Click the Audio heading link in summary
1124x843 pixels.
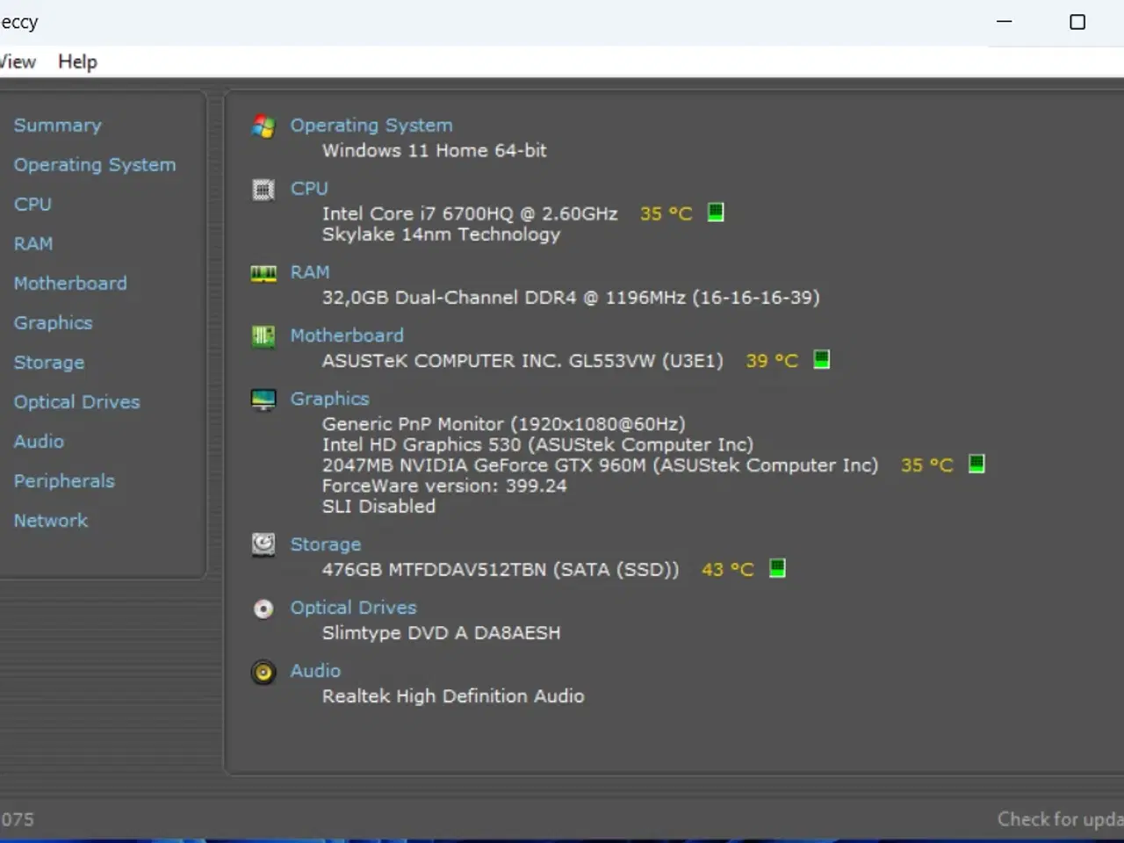coord(315,671)
